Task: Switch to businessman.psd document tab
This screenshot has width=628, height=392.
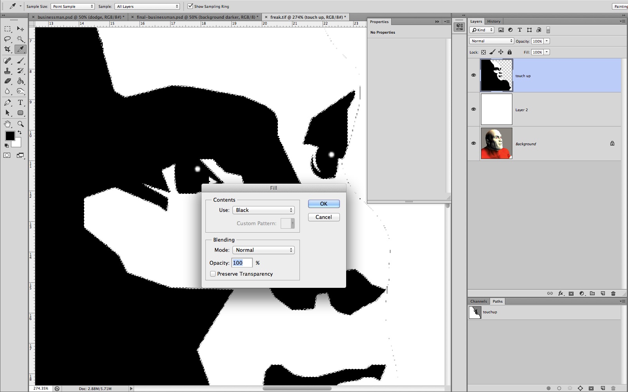Action: point(80,17)
